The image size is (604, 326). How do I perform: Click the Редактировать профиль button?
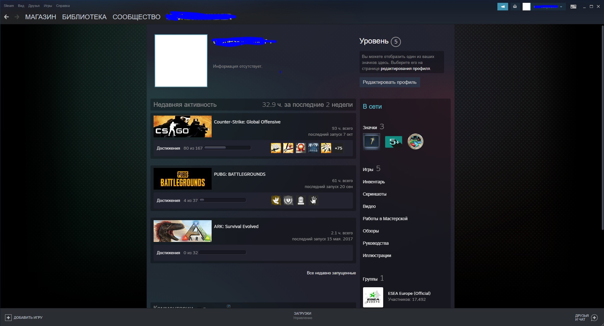390,82
